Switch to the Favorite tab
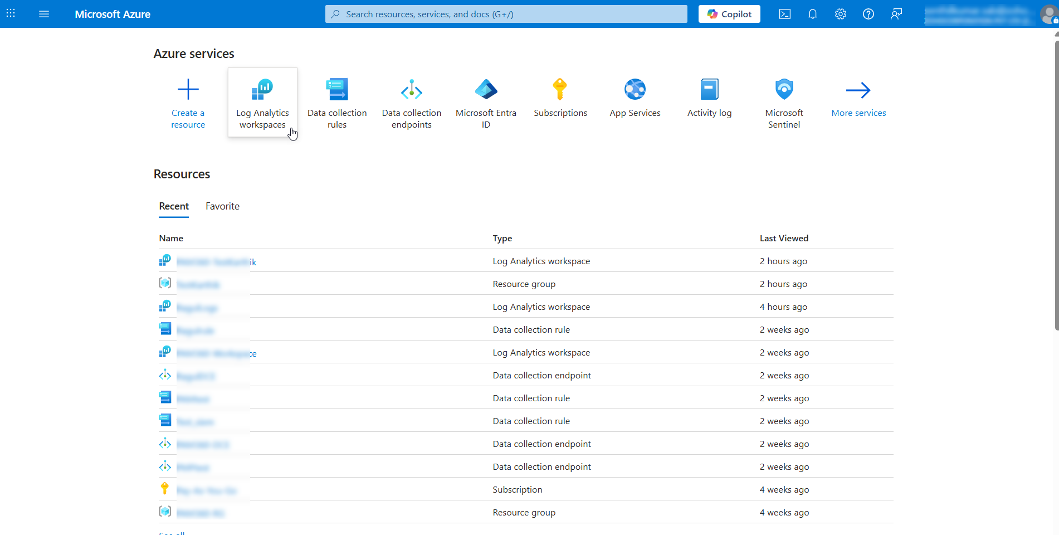 222,206
